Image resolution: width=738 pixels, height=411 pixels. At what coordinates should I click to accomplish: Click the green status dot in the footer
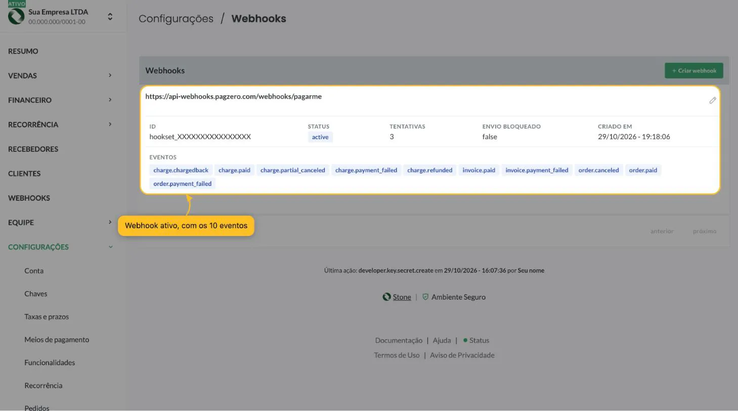click(465, 340)
